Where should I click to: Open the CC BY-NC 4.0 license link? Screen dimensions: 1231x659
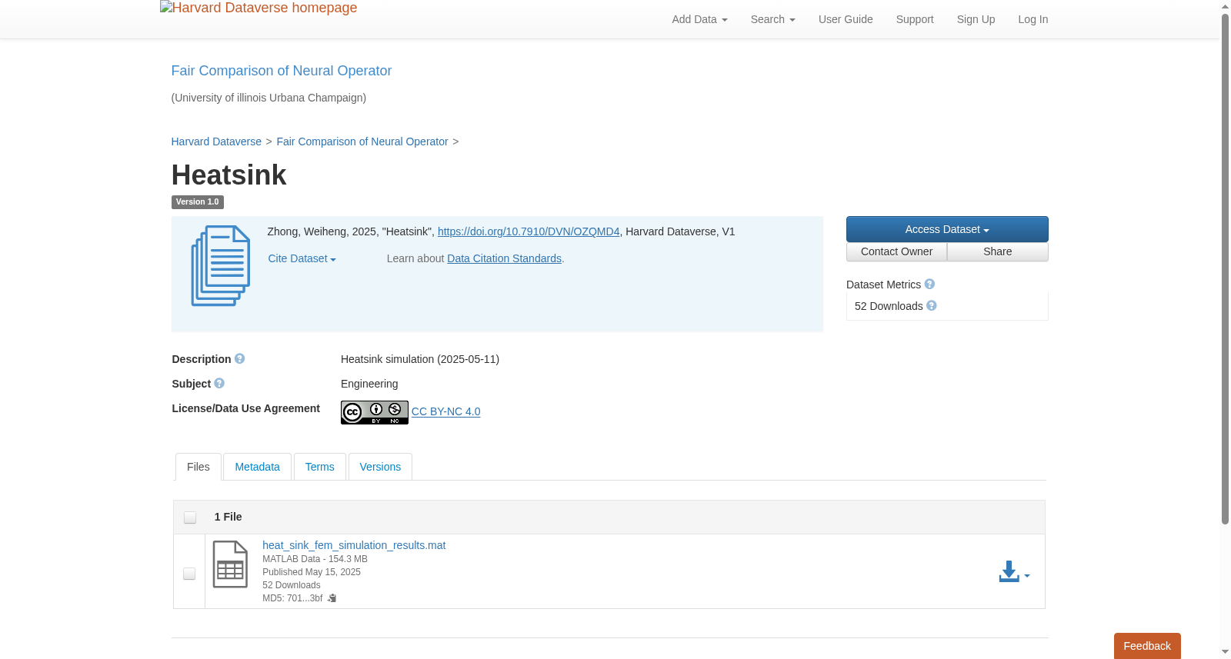446,411
